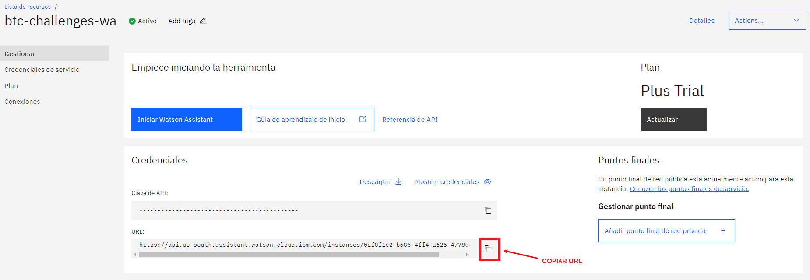
Task: Toggle the eye icon to show credentials
Action: pyautogui.click(x=488, y=182)
